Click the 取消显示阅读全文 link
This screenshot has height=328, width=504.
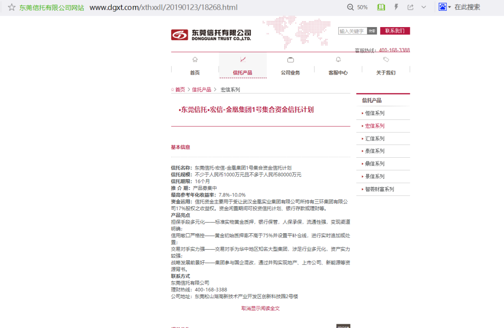[x=260, y=308]
